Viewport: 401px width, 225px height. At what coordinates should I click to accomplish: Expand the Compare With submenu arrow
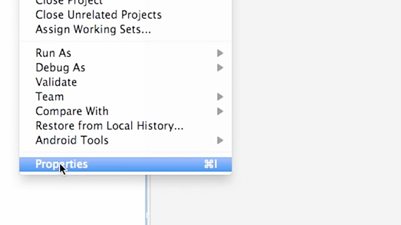click(x=220, y=111)
